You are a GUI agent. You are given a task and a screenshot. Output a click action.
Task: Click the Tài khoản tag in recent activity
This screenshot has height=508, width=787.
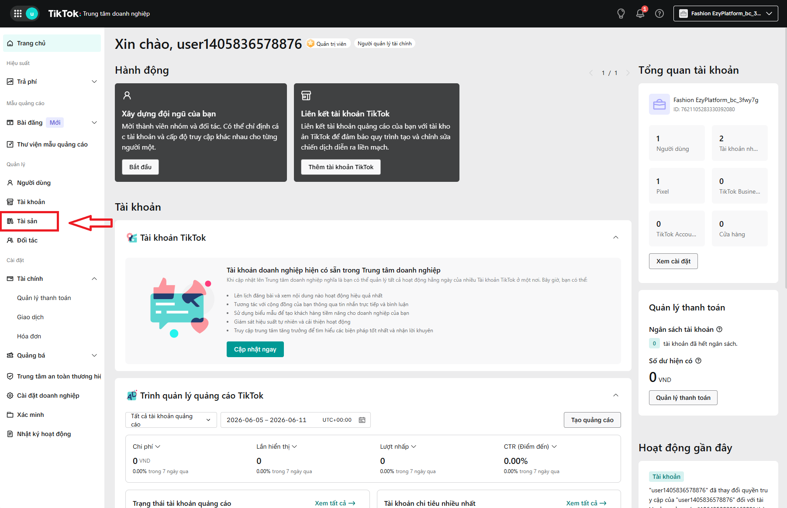coord(666,477)
